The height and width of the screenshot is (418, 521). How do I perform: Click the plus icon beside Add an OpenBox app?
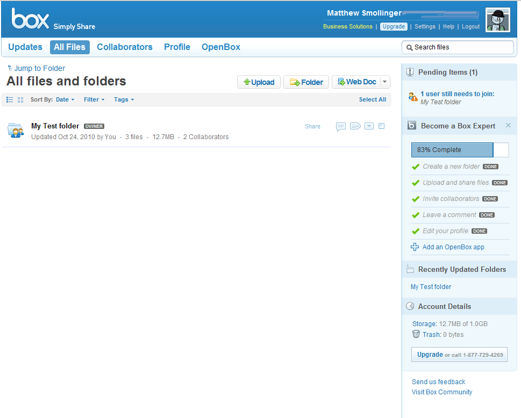415,247
